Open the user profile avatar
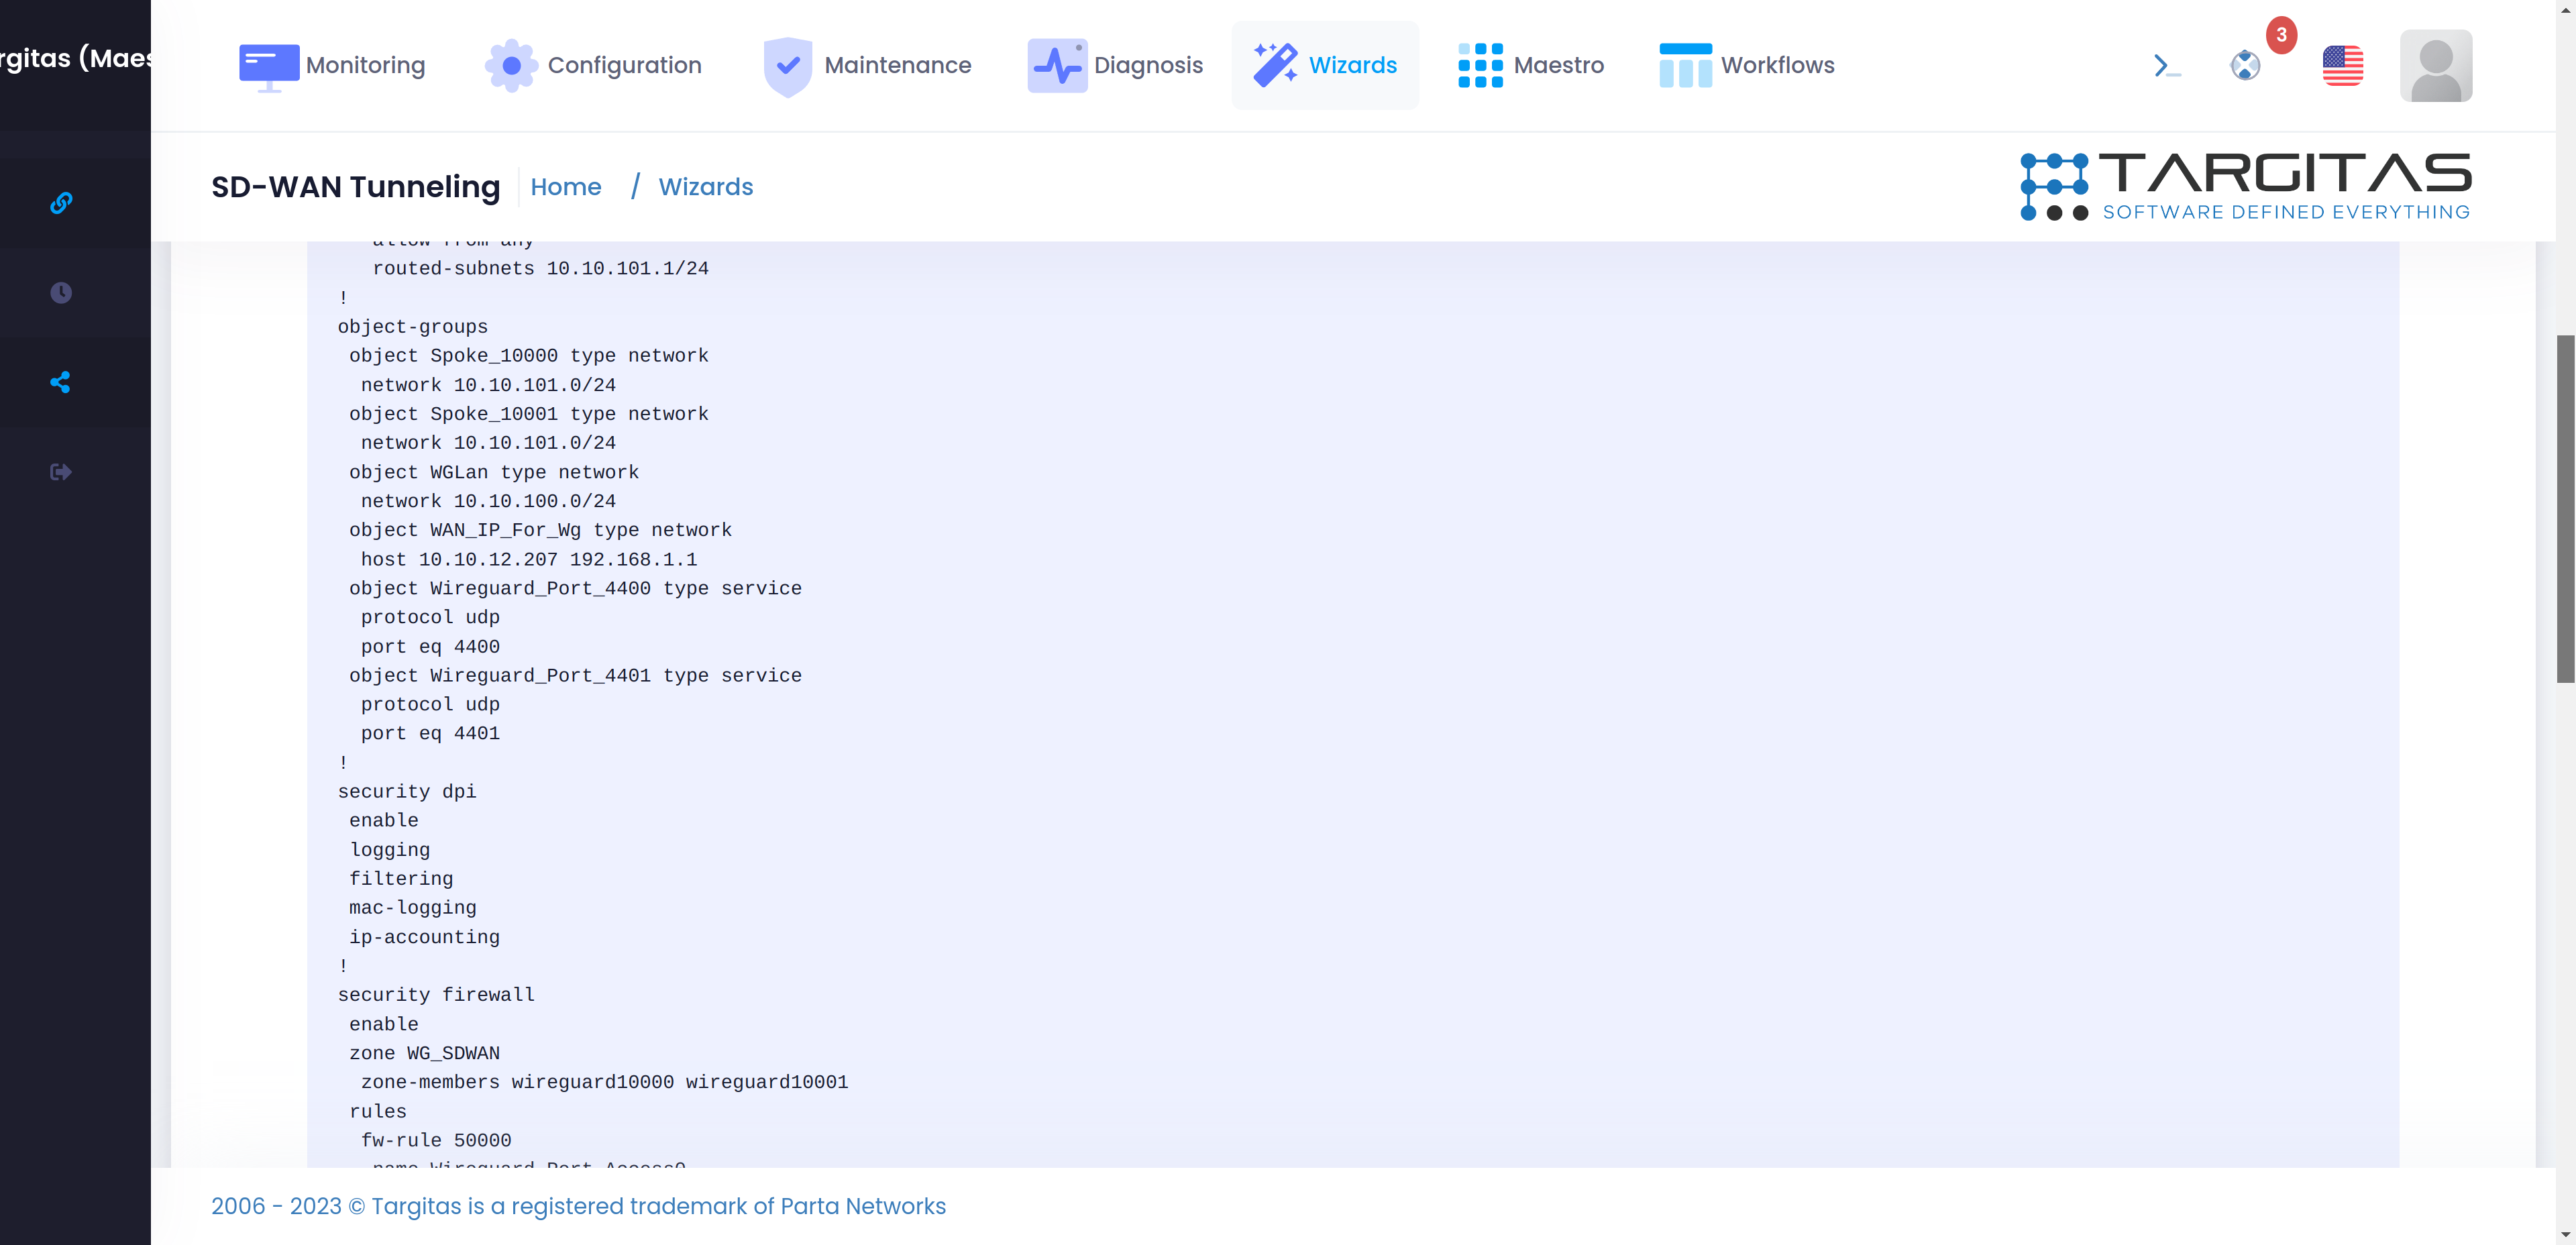Viewport: 2576px width, 1245px height. (2436, 65)
